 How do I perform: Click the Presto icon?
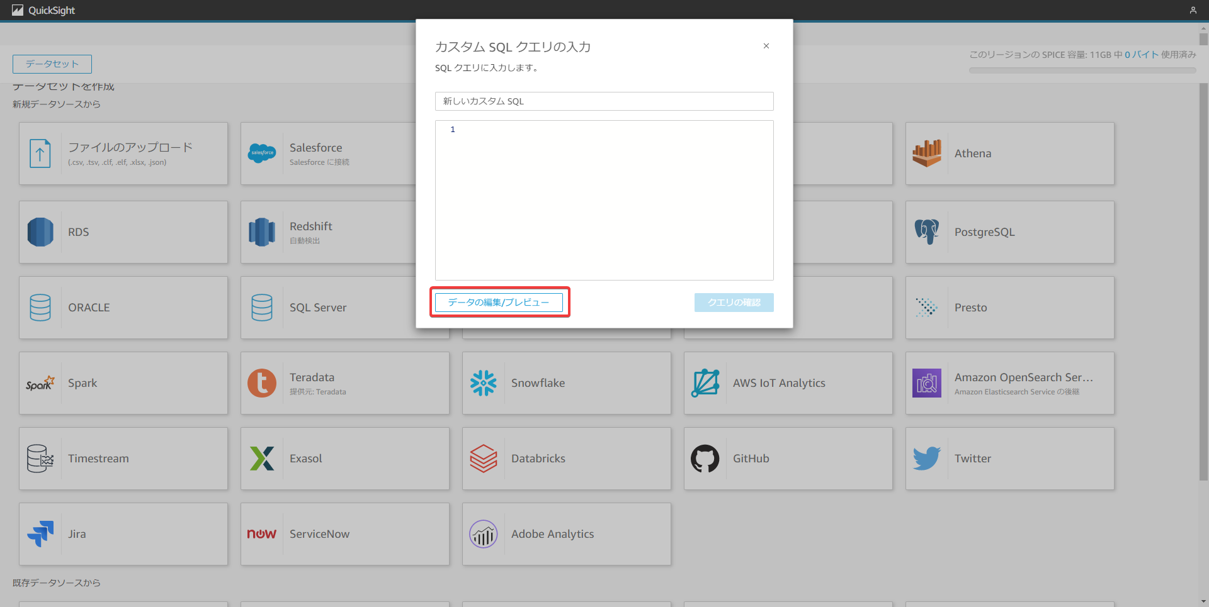click(x=927, y=308)
